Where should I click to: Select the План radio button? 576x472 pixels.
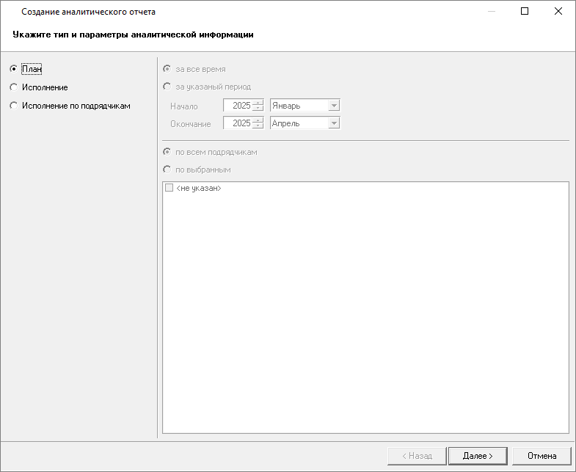pyautogui.click(x=13, y=69)
